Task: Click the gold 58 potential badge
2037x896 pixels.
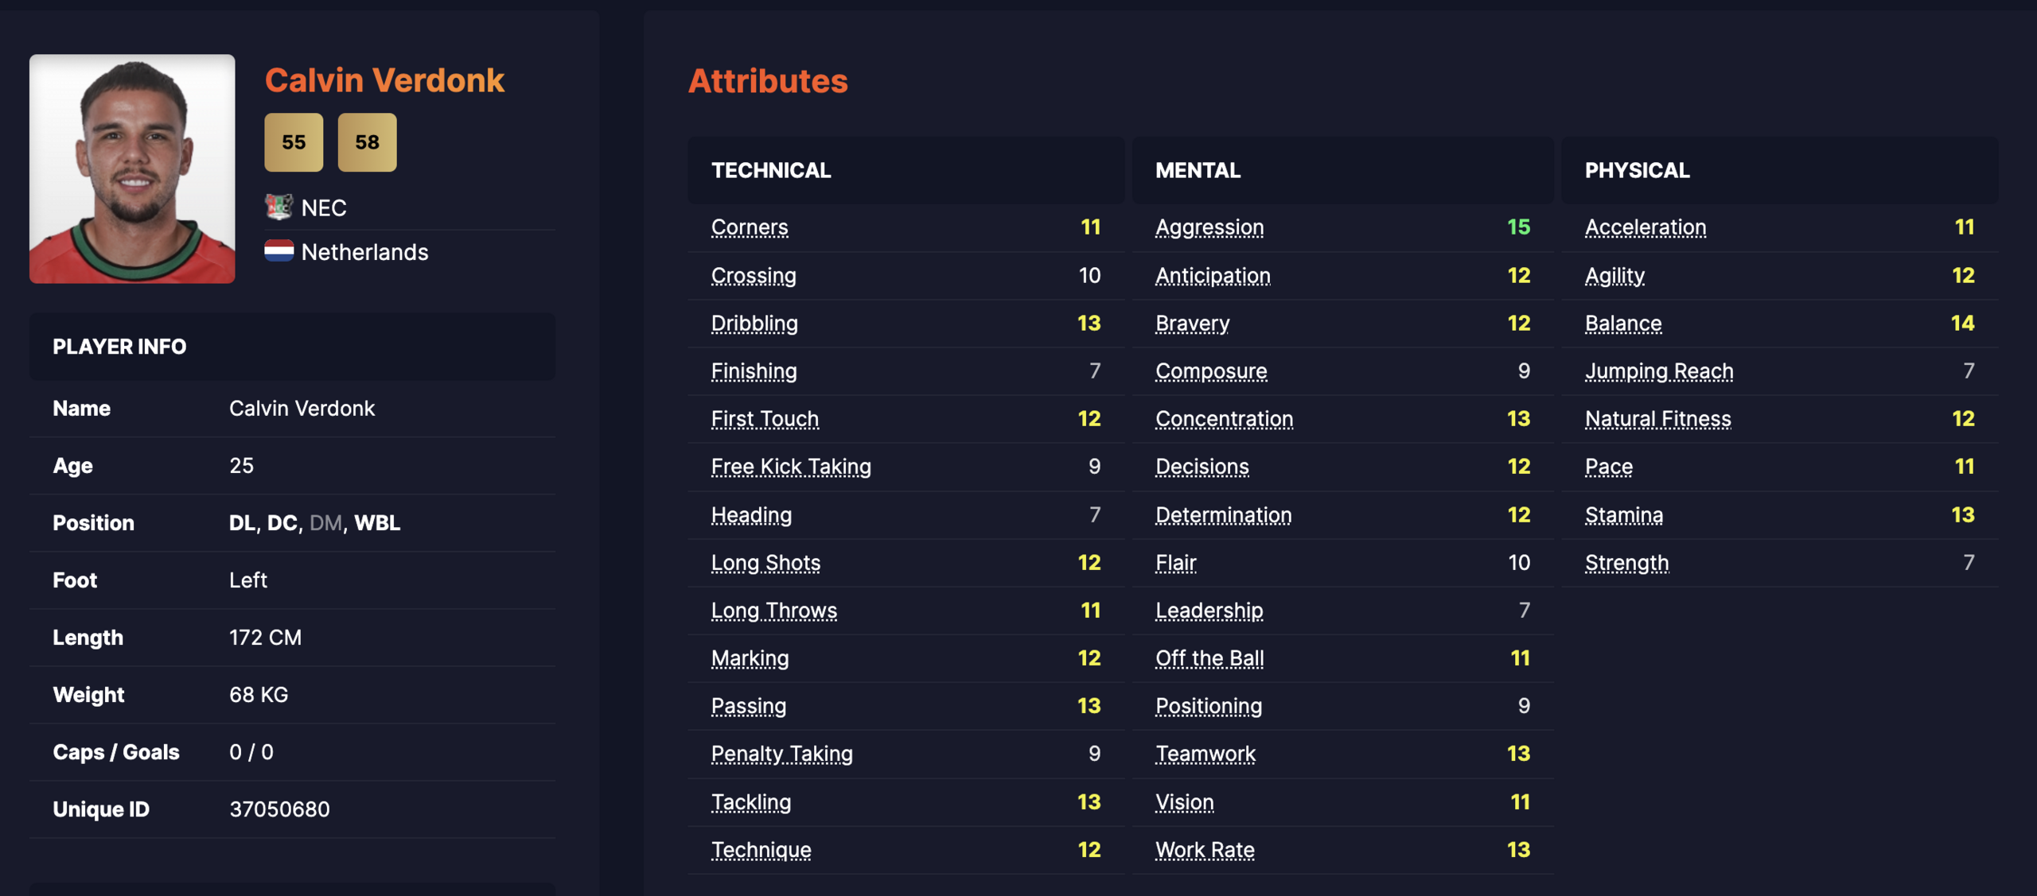Action: click(367, 142)
